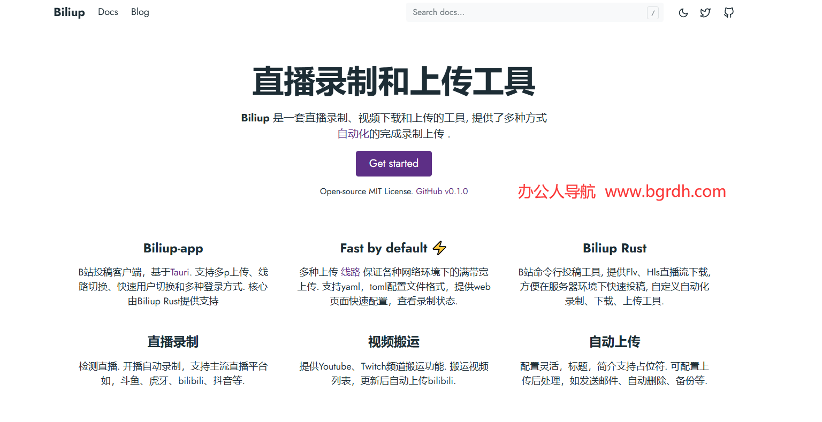Image resolution: width=822 pixels, height=422 pixels.
Task: Click the 直播录制 heading
Action: [x=173, y=342]
